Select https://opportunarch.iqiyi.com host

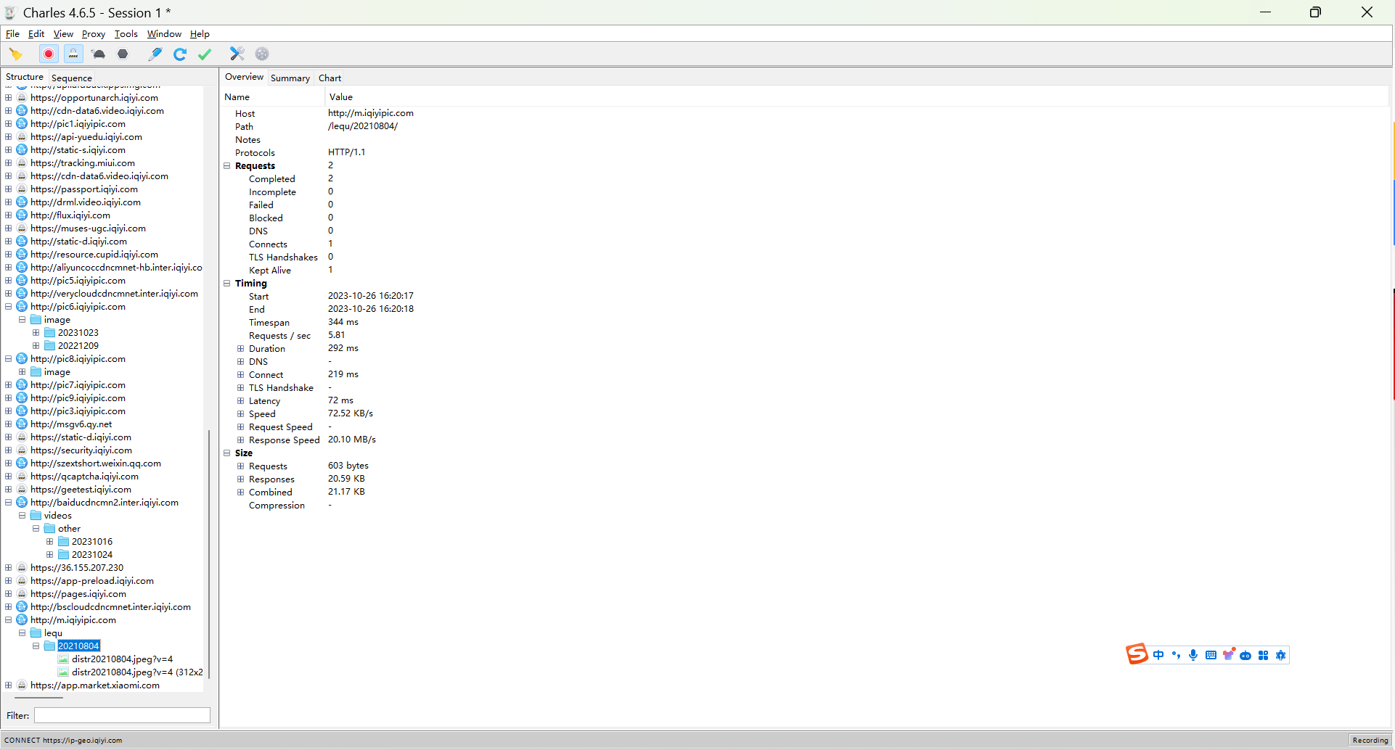coord(94,97)
